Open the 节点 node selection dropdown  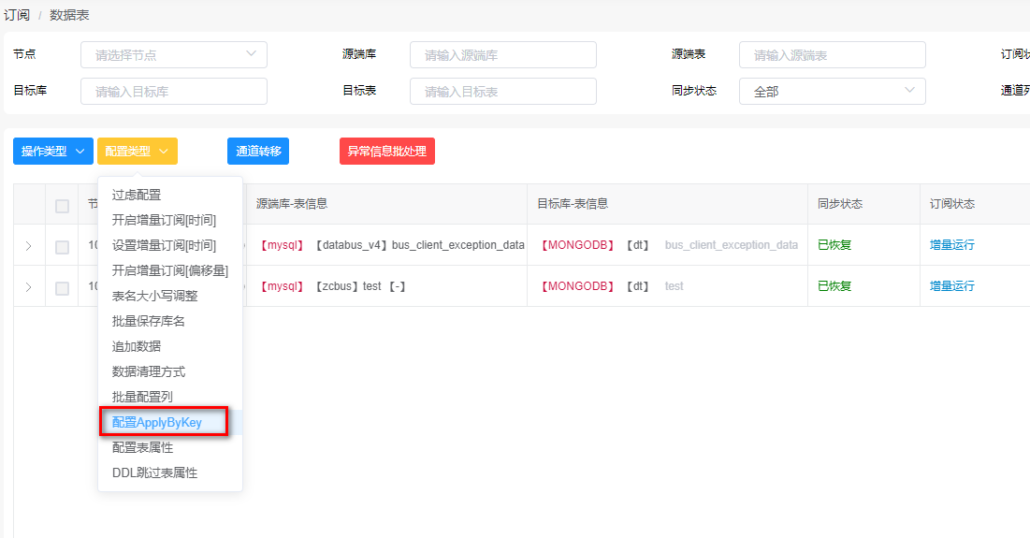[174, 55]
